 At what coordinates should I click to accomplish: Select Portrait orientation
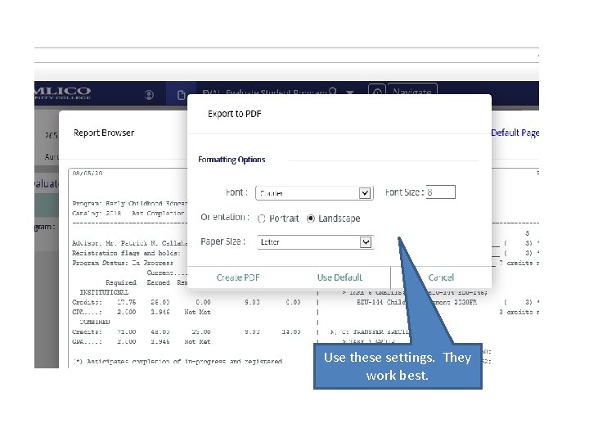262,219
